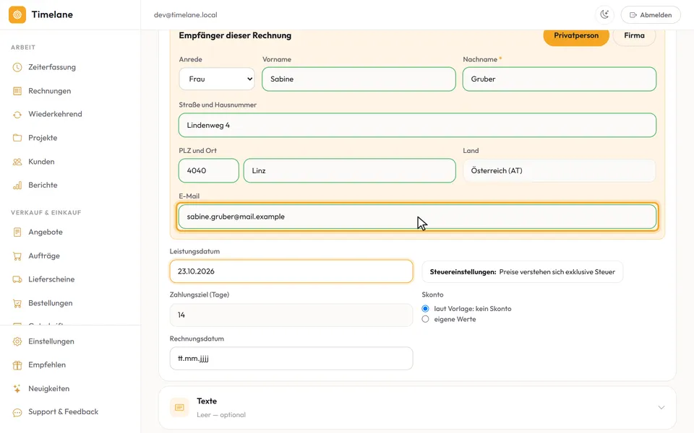Open the Neuigkeiten link
Image resolution: width=694 pixels, height=433 pixels.
coord(48,389)
